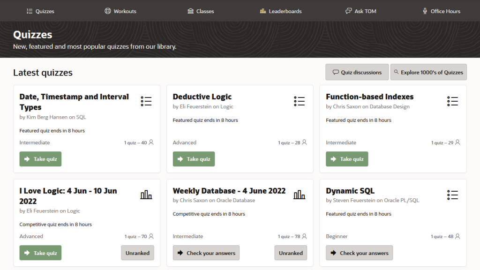The height and width of the screenshot is (270, 480).
Task: Take the Date, Timestamp and Interval Types quiz
Action: (40, 159)
